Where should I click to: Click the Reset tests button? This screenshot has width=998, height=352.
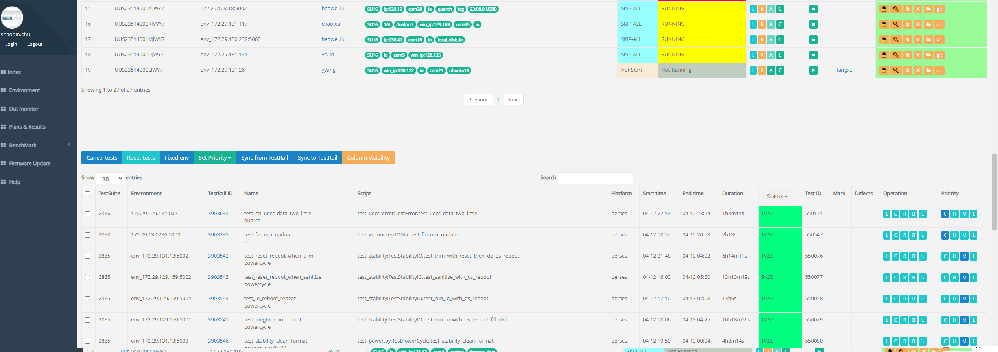pos(141,158)
